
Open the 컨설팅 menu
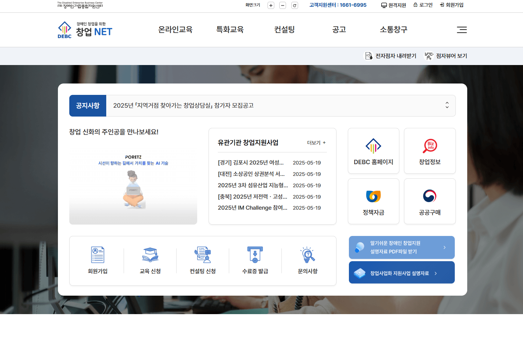click(284, 29)
